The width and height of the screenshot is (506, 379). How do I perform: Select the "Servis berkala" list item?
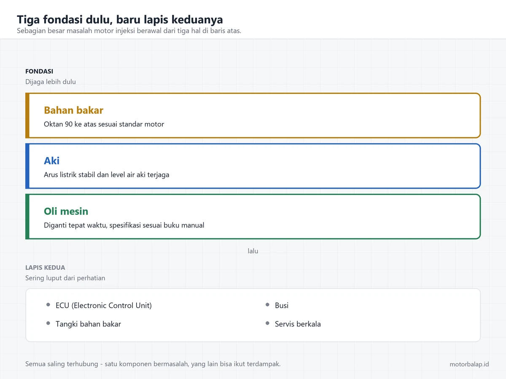click(x=298, y=324)
